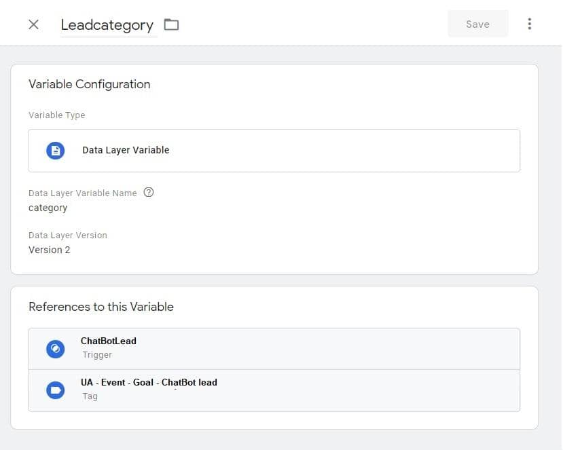This screenshot has width=563, height=450.
Task: Open the folder icon next to Leadcategory
Action: point(171,24)
